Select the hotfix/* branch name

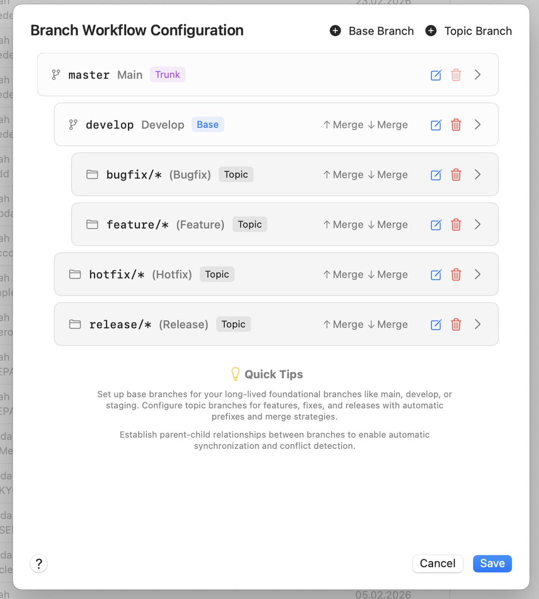(x=117, y=275)
